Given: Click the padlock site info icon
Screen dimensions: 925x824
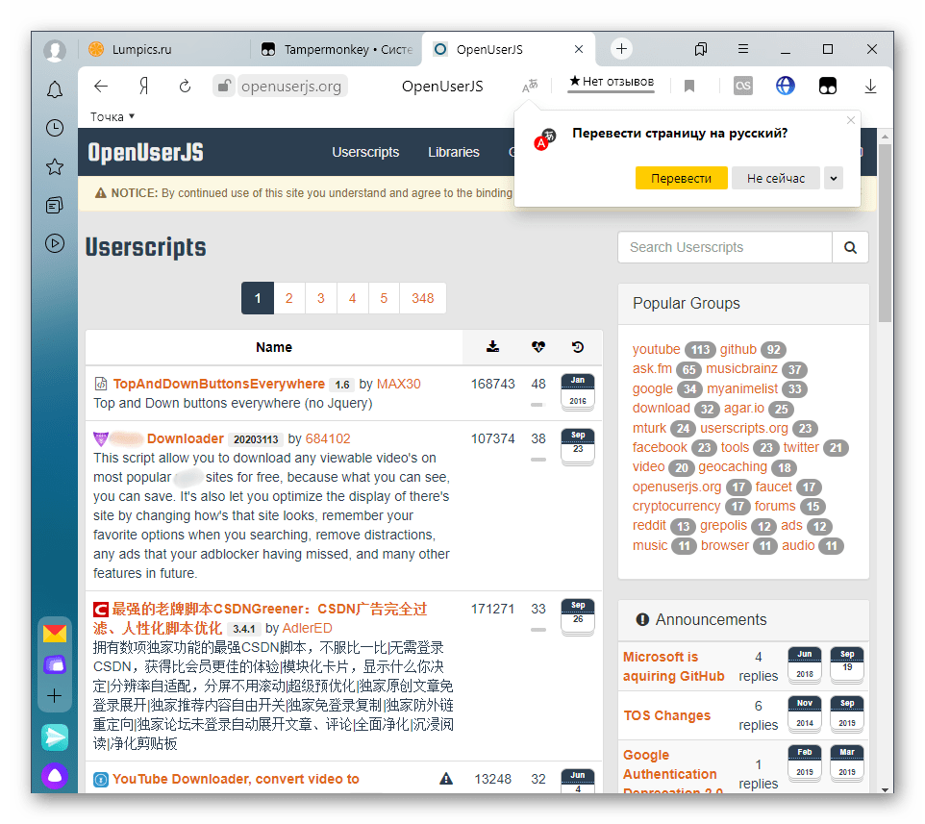Looking at the screenshot, I should click(x=224, y=87).
